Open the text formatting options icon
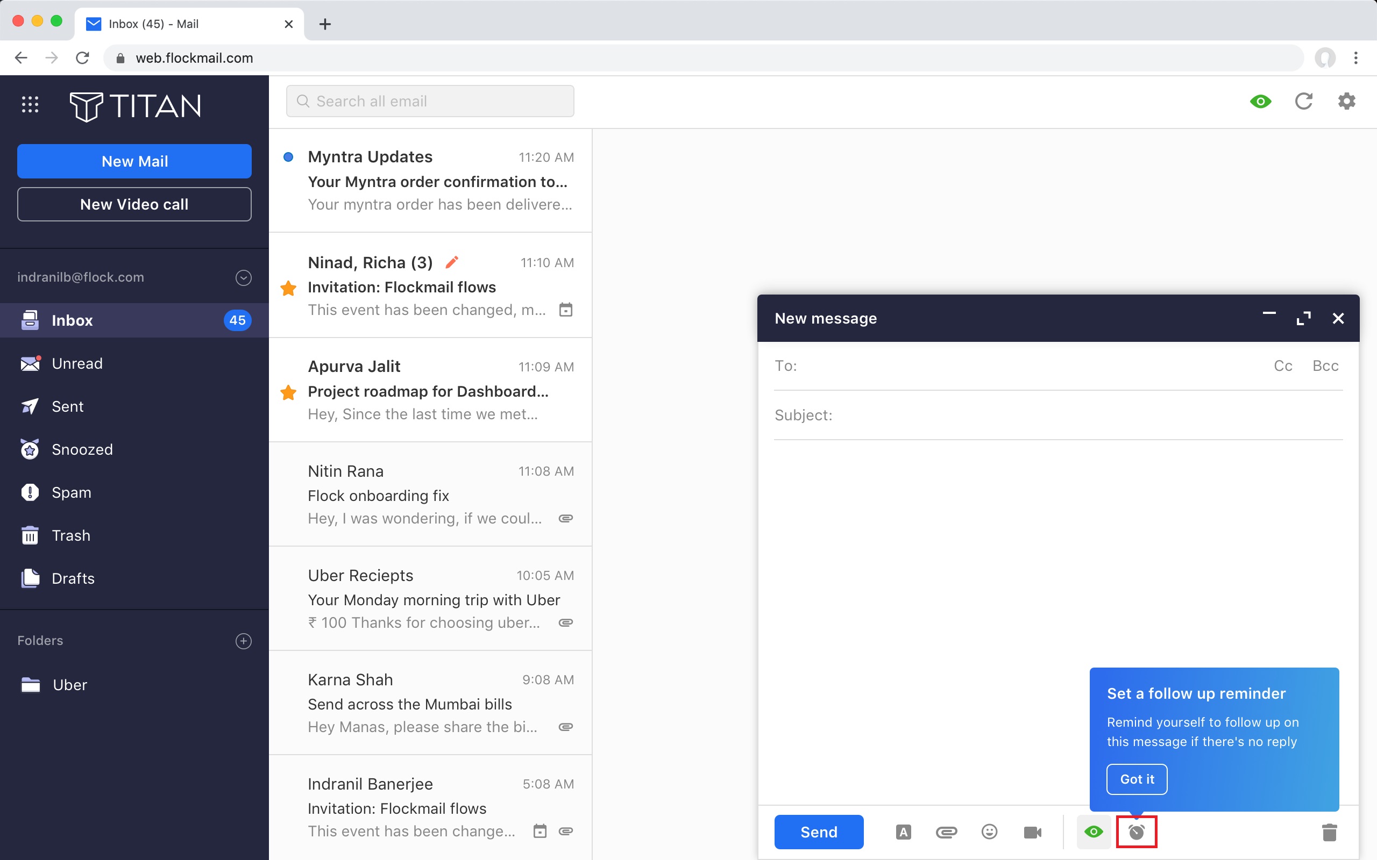The width and height of the screenshot is (1377, 860). (903, 832)
